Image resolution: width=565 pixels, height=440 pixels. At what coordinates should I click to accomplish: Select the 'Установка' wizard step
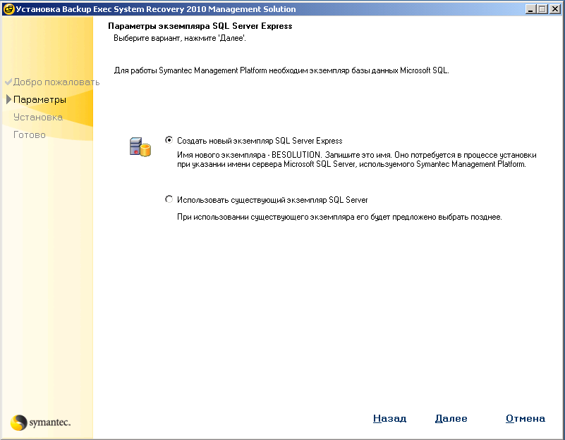[38, 118]
